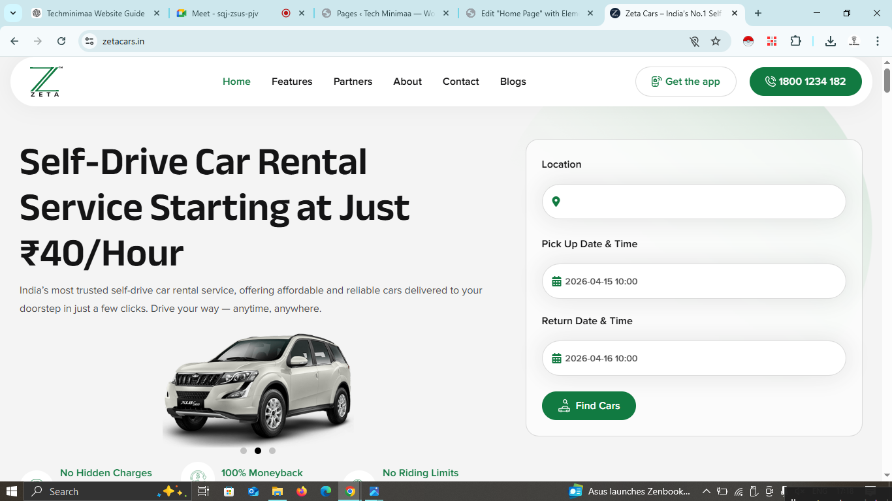Viewport: 892px width, 501px height.
Task: Switch to the Techminimaa Website Guide tab
Action: pos(95,13)
